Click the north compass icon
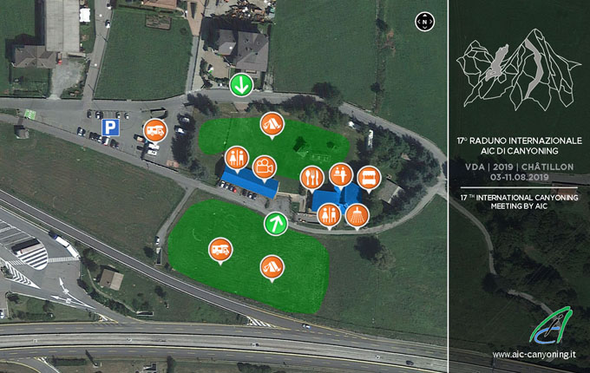This screenshot has width=590, height=373. coord(425,22)
